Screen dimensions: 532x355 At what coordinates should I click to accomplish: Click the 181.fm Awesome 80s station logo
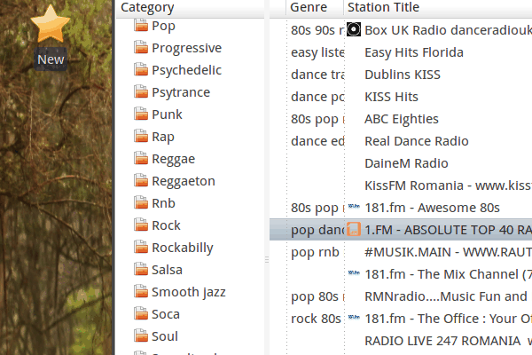tap(354, 208)
